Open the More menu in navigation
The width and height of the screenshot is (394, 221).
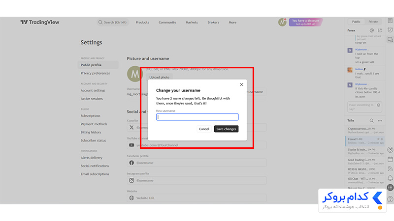[232, 22]
